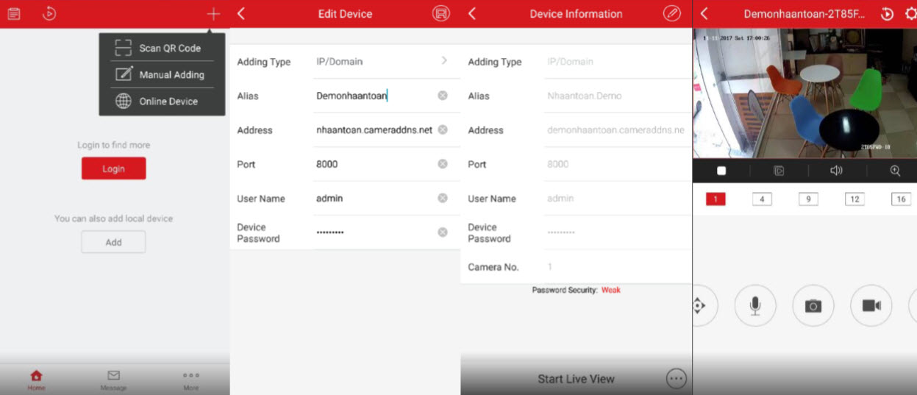Open the more options ellipsis circle
917x395 pixels.
676,379
